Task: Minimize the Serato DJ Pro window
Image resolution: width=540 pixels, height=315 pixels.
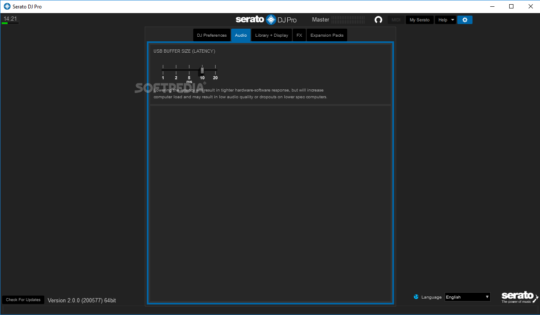Action: (x=492, y=6)
